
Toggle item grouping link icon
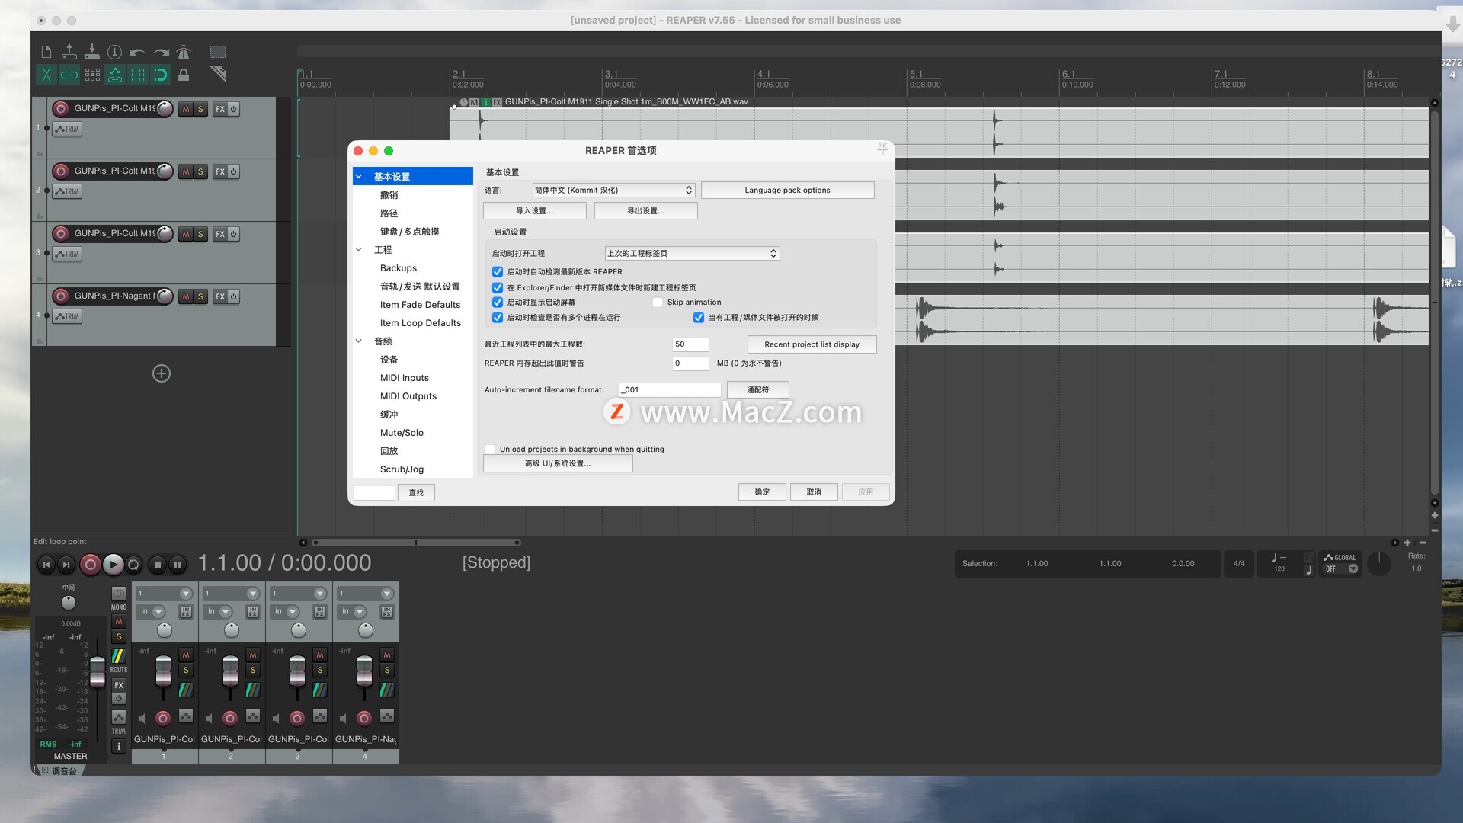tap(69, 75)
